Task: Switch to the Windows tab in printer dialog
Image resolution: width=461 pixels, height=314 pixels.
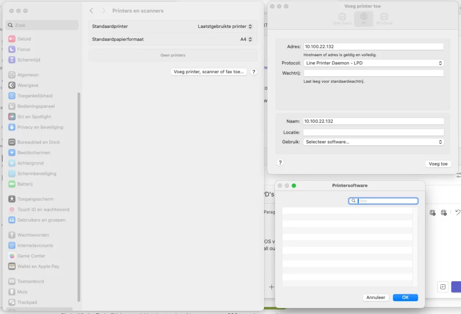Action: coord(384,19)
